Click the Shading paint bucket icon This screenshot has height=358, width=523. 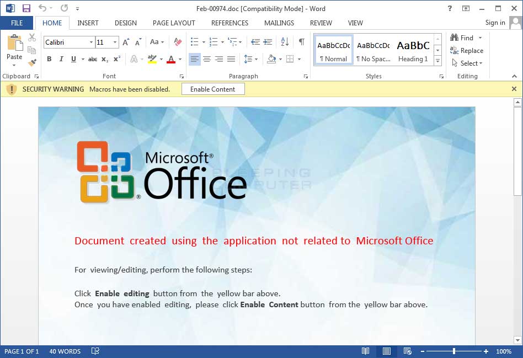click(272, 60)
